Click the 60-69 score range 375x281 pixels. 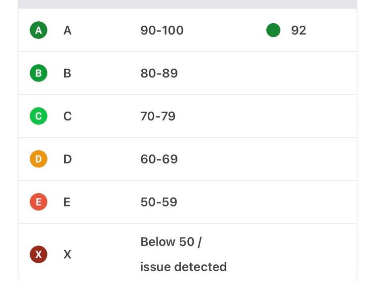[159, 159]
